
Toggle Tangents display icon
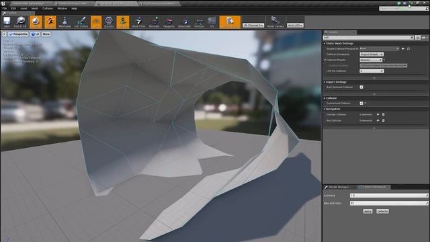point(169,22)
